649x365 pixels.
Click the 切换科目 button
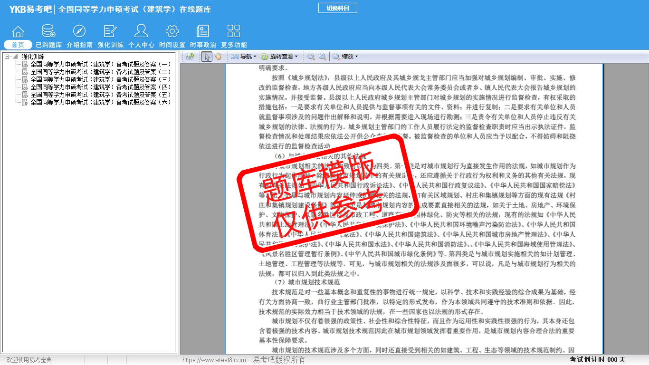click(x=337, y=8)
